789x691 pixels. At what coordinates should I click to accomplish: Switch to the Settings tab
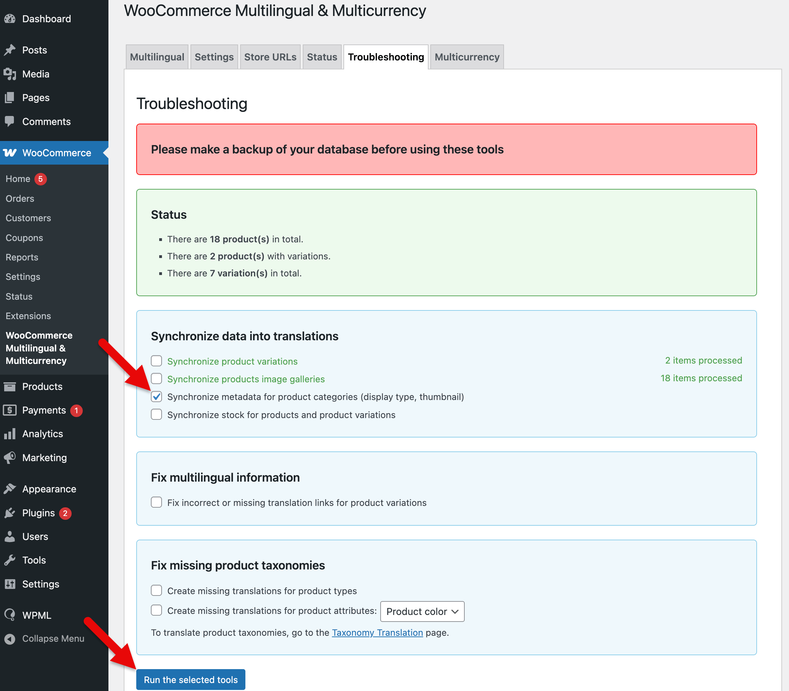click(214, 57)
